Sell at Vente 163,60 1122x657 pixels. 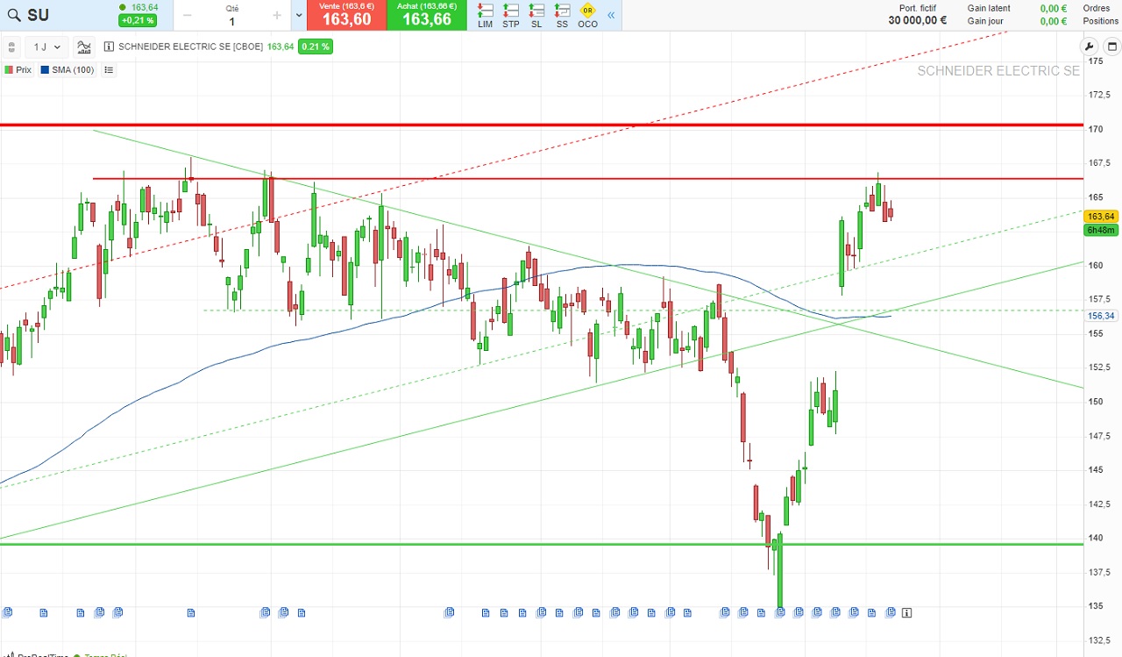pos(346,15)
